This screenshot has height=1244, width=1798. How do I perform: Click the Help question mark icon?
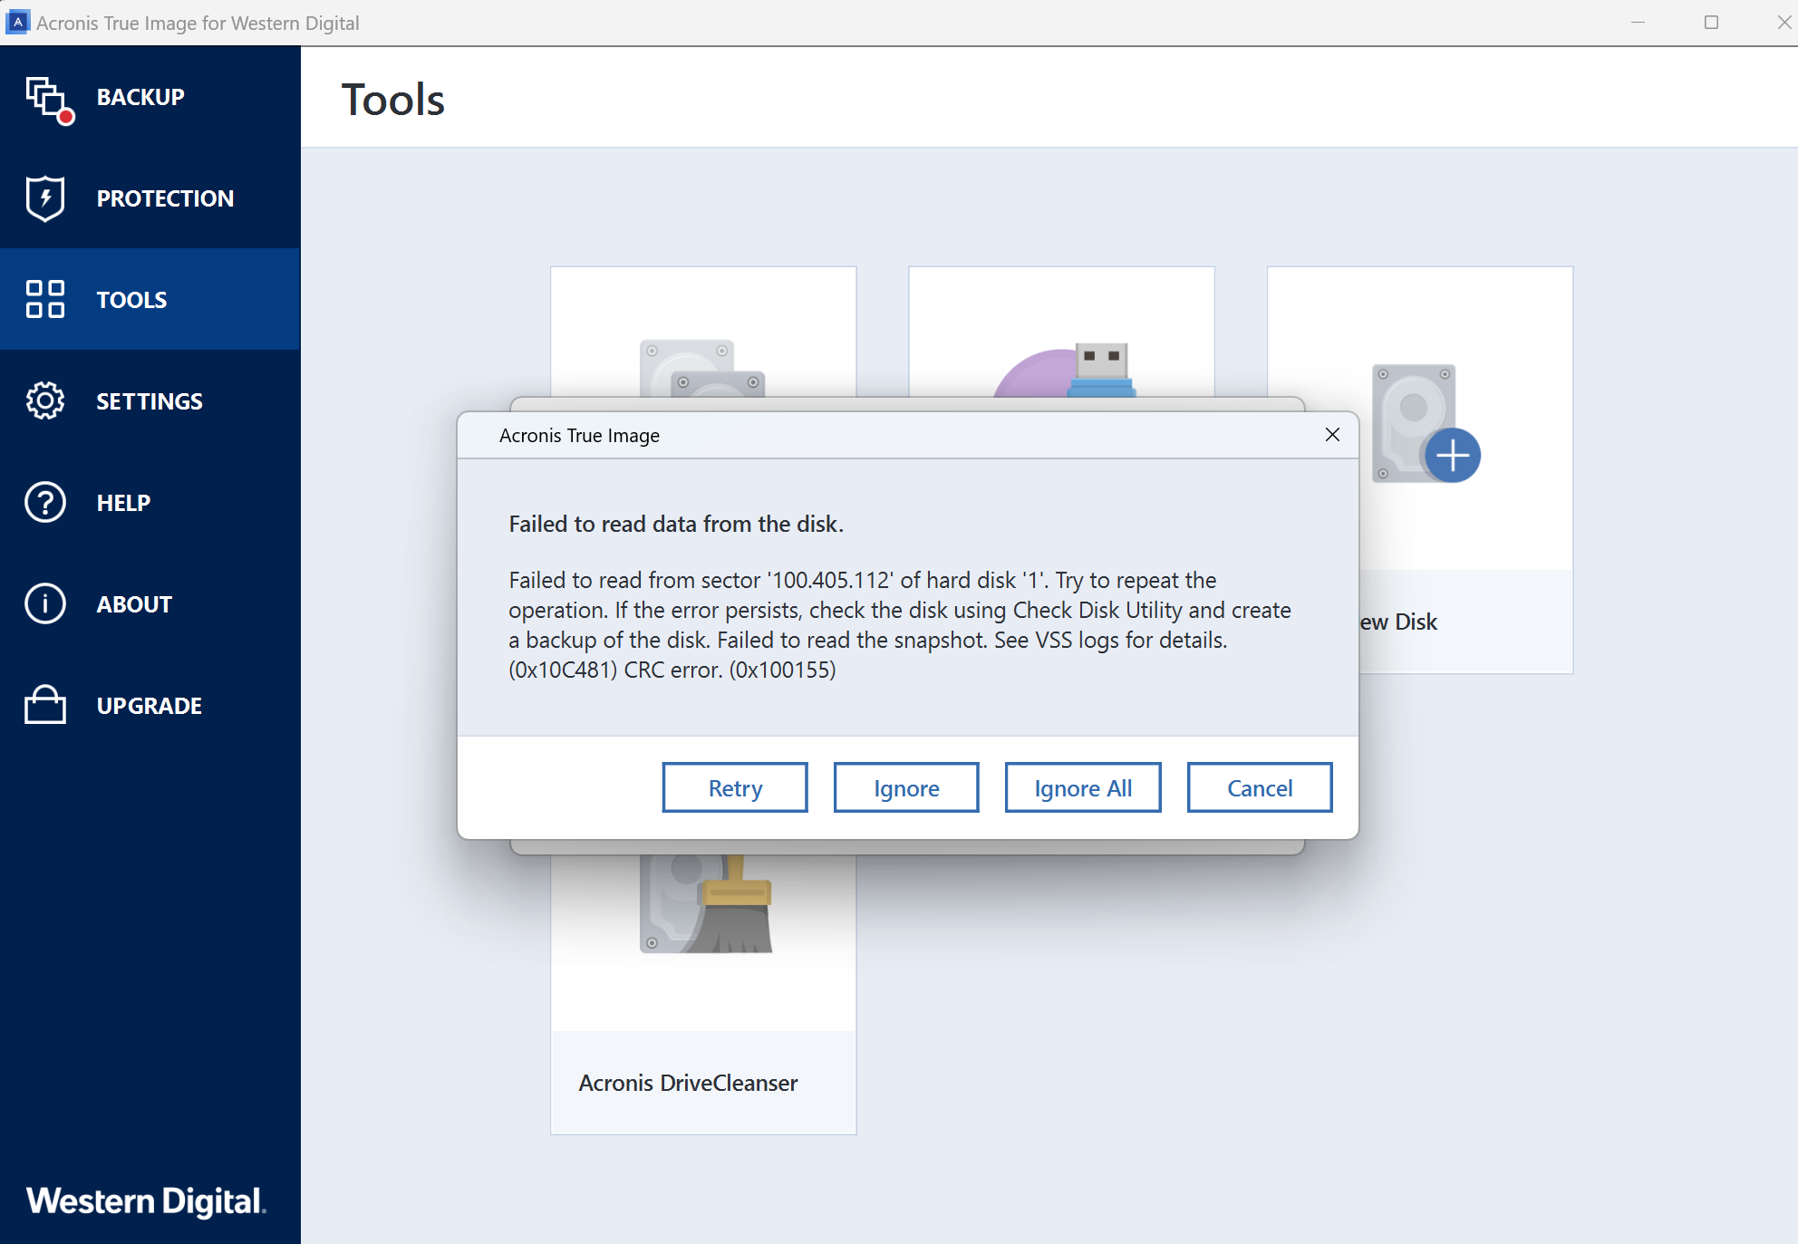tap(44, 503)
